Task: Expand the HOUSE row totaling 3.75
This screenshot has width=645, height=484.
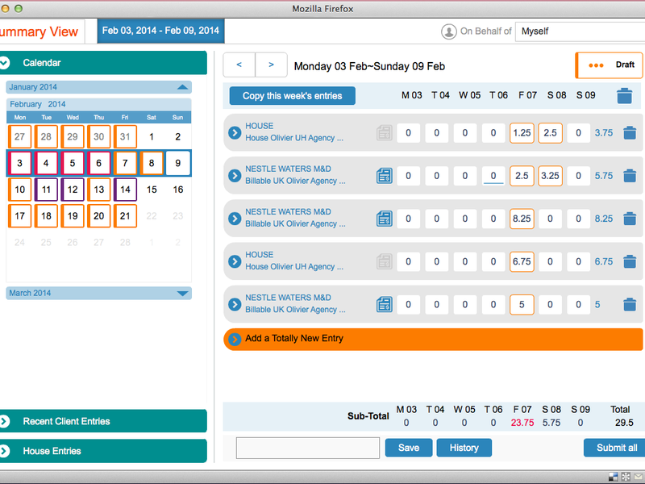Action: coord(235,133)
